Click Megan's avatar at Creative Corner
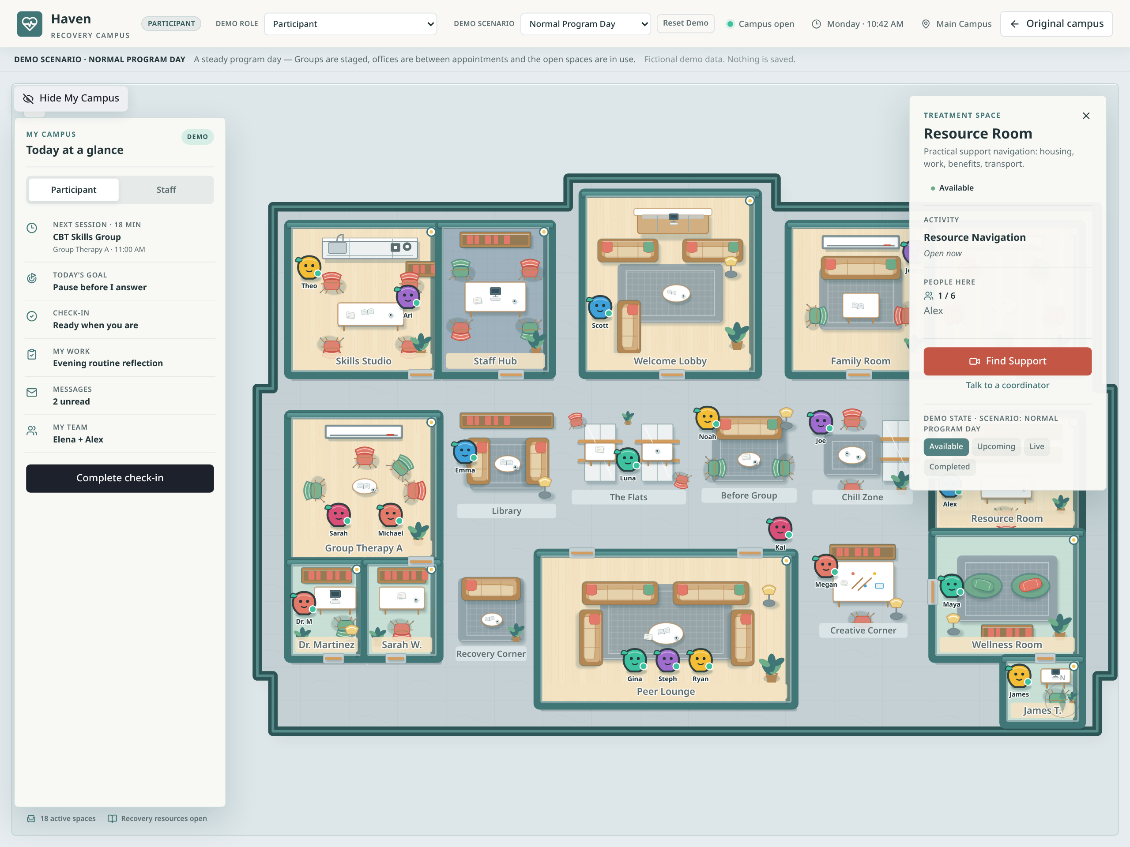 tap(825, 566)
